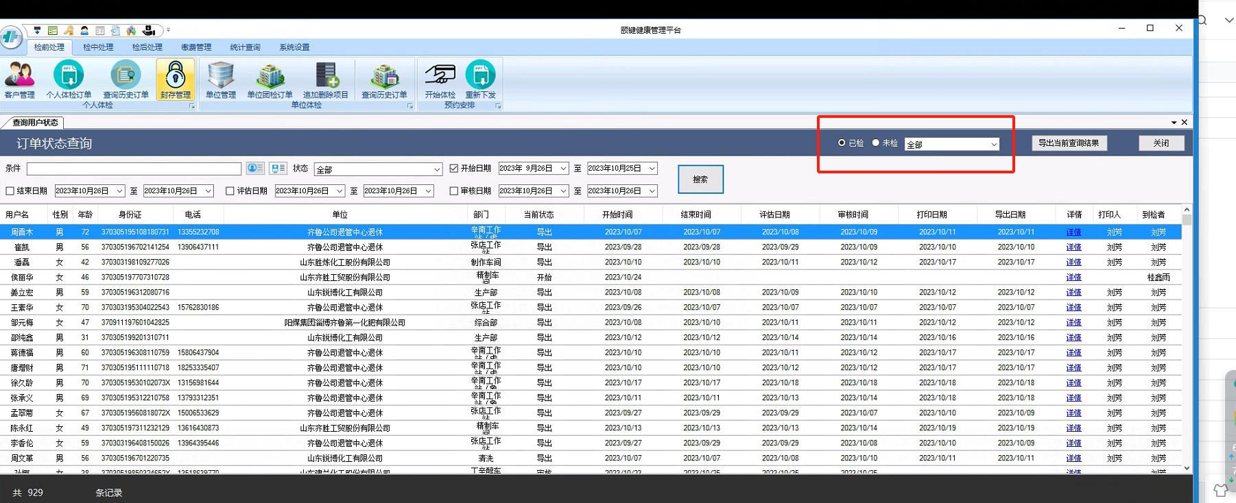Open 单位管理 unit management
Viewport: 1236px width, 503px height.
point(220,79)
